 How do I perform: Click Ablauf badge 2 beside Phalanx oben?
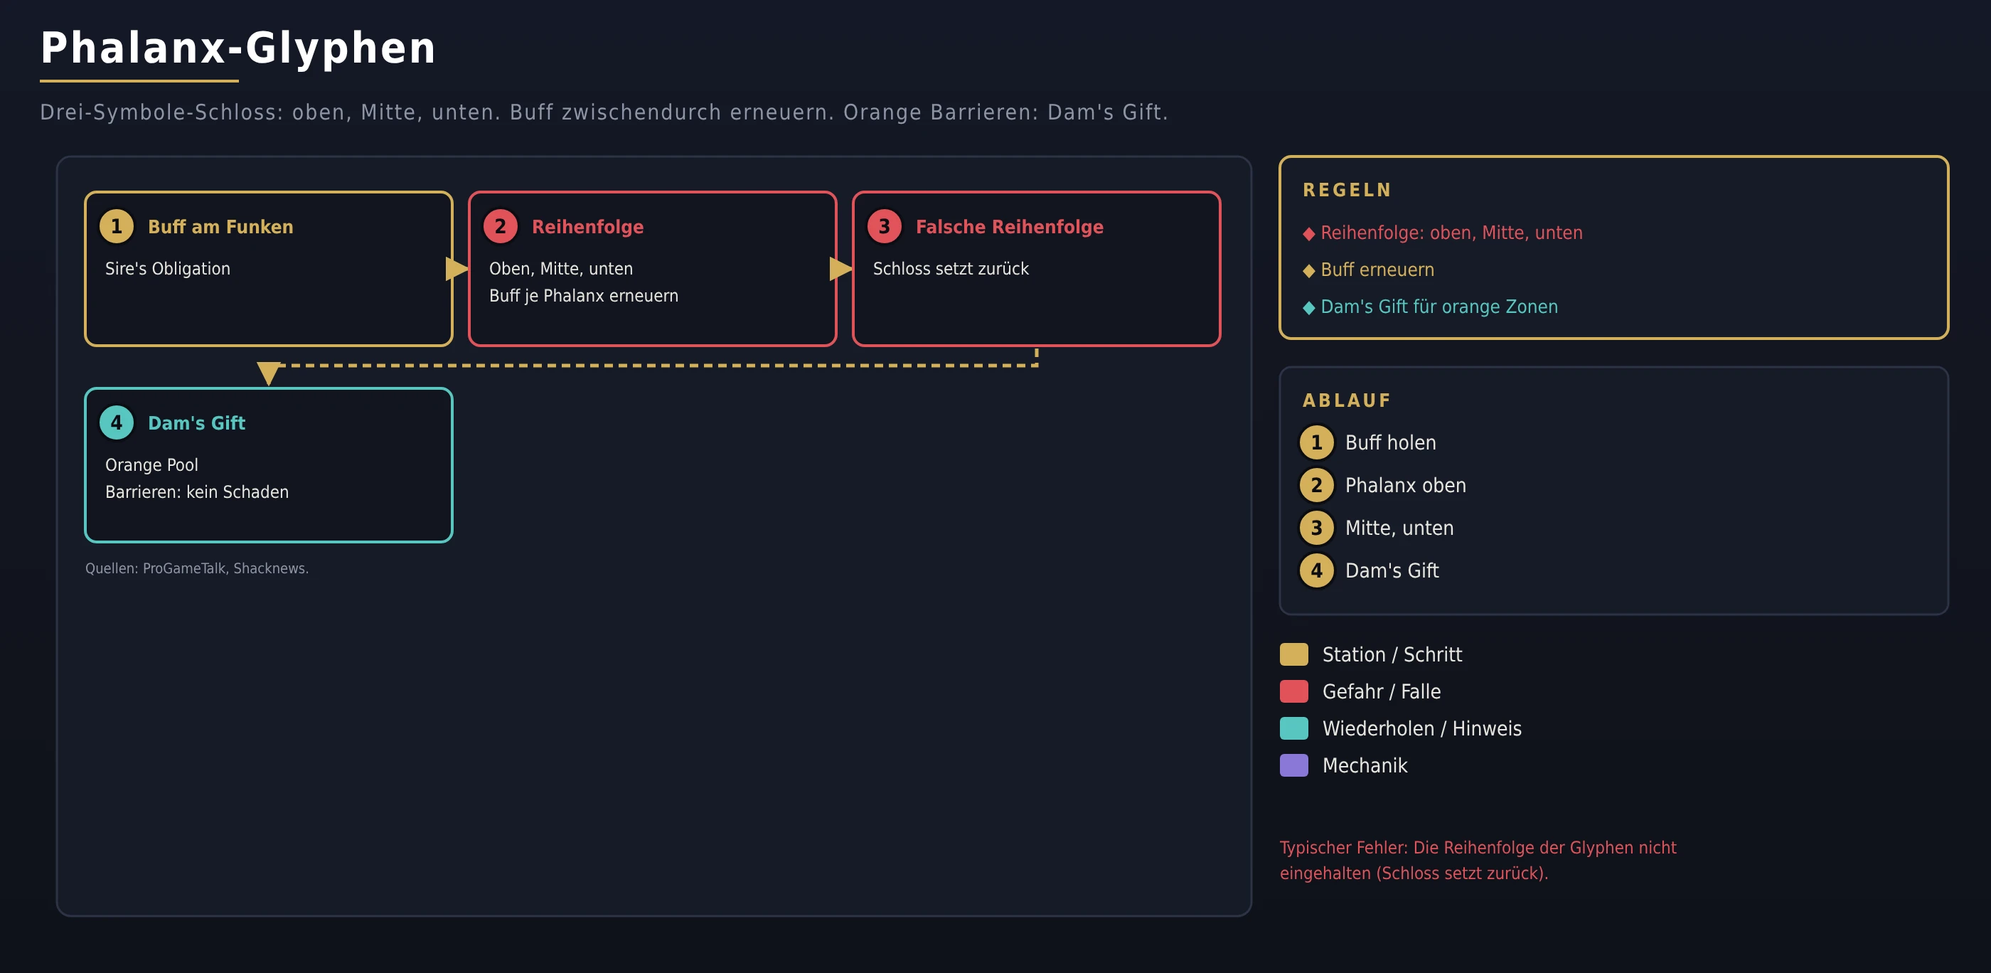click(x=1316, y=485)
